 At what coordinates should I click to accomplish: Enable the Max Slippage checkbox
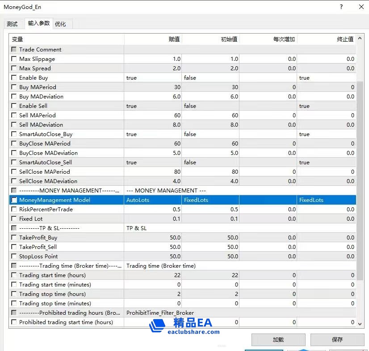pos(14,59)
